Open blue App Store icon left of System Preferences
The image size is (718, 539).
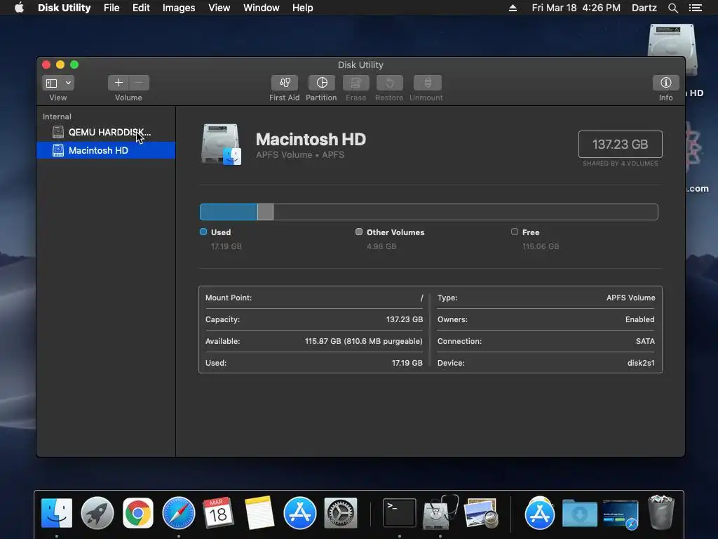[300, 513]
